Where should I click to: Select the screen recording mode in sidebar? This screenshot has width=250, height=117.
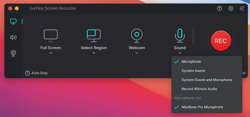tap(13, 21)
